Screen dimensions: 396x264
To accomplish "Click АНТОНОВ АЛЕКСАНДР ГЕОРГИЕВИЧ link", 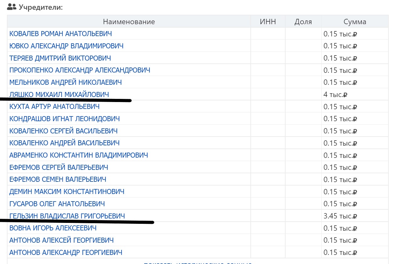I will pyautogui.click(x=66, y=252).
